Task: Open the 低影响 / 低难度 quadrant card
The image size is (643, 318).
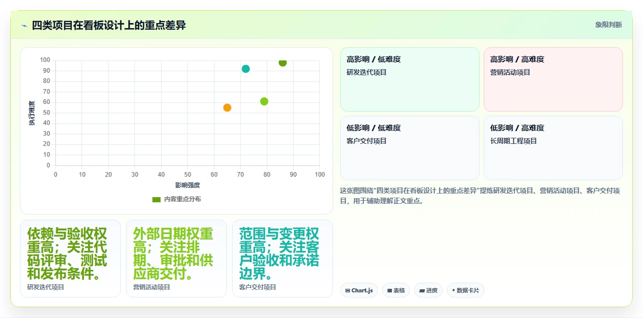Action: [410, 148]
